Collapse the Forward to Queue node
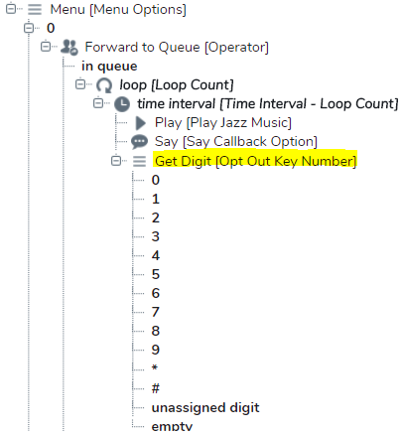Viewport: 403px width, 434px height. click(46, 47)
